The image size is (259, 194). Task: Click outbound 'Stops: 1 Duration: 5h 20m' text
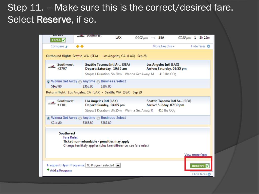(x=103, y=74)
